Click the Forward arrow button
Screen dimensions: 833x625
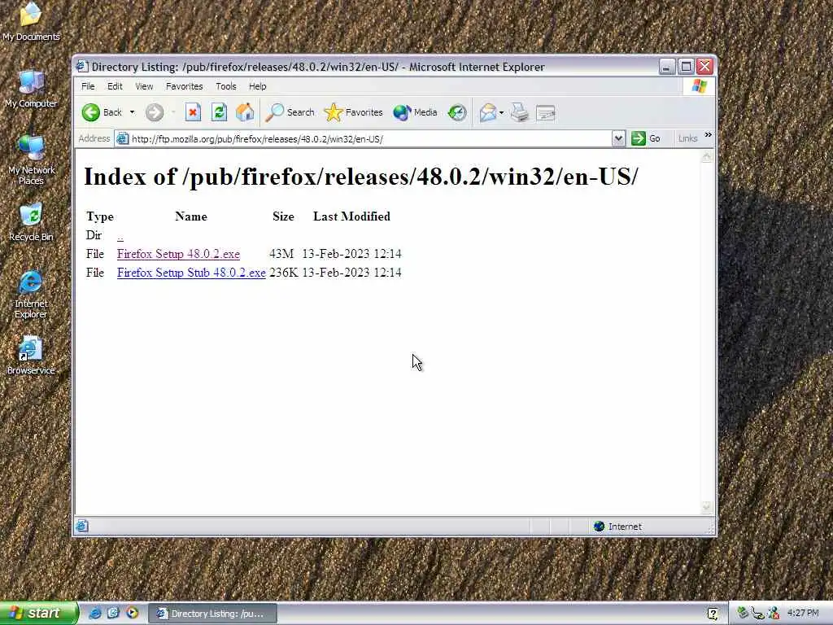[x=155, y=112]
